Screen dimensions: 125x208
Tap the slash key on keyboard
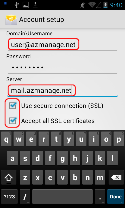click(25, 197)
